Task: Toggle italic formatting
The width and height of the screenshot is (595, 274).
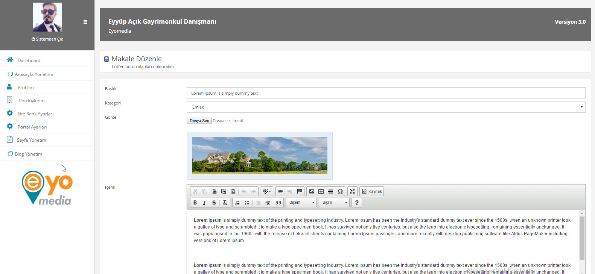Action: click(x=204, y=203)
